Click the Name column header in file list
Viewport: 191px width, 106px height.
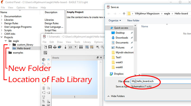pos(145,26)
